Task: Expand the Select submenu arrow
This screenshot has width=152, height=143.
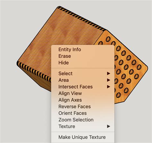Action: click(109, 74)
